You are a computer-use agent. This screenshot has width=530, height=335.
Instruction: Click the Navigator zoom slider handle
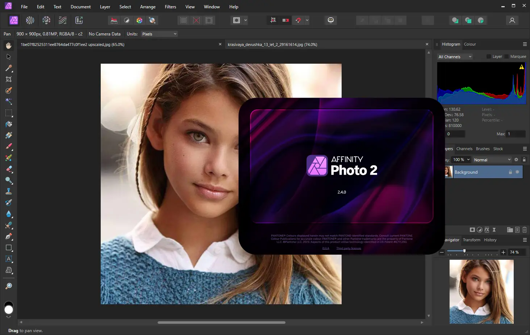pyautogui.click(x=464, y=251)
